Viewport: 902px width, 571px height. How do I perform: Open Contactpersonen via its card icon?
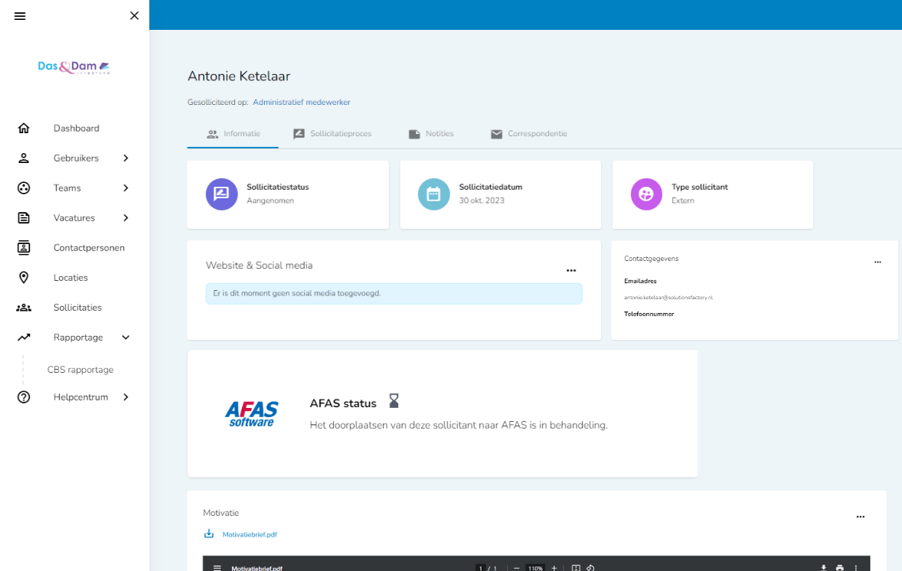(x=23, y=247)
